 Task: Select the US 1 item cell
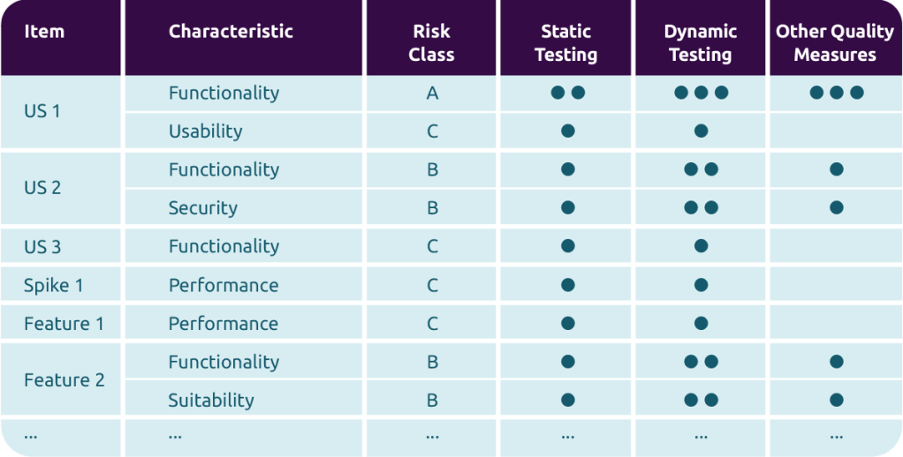coord(42,112)
